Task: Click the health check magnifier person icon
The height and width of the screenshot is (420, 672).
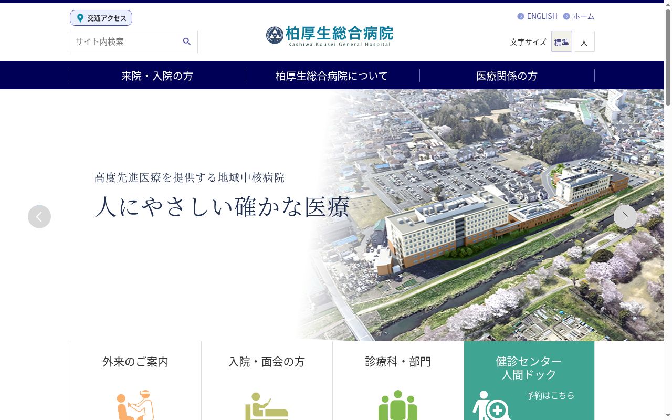Action: click(x=492, y=405)
